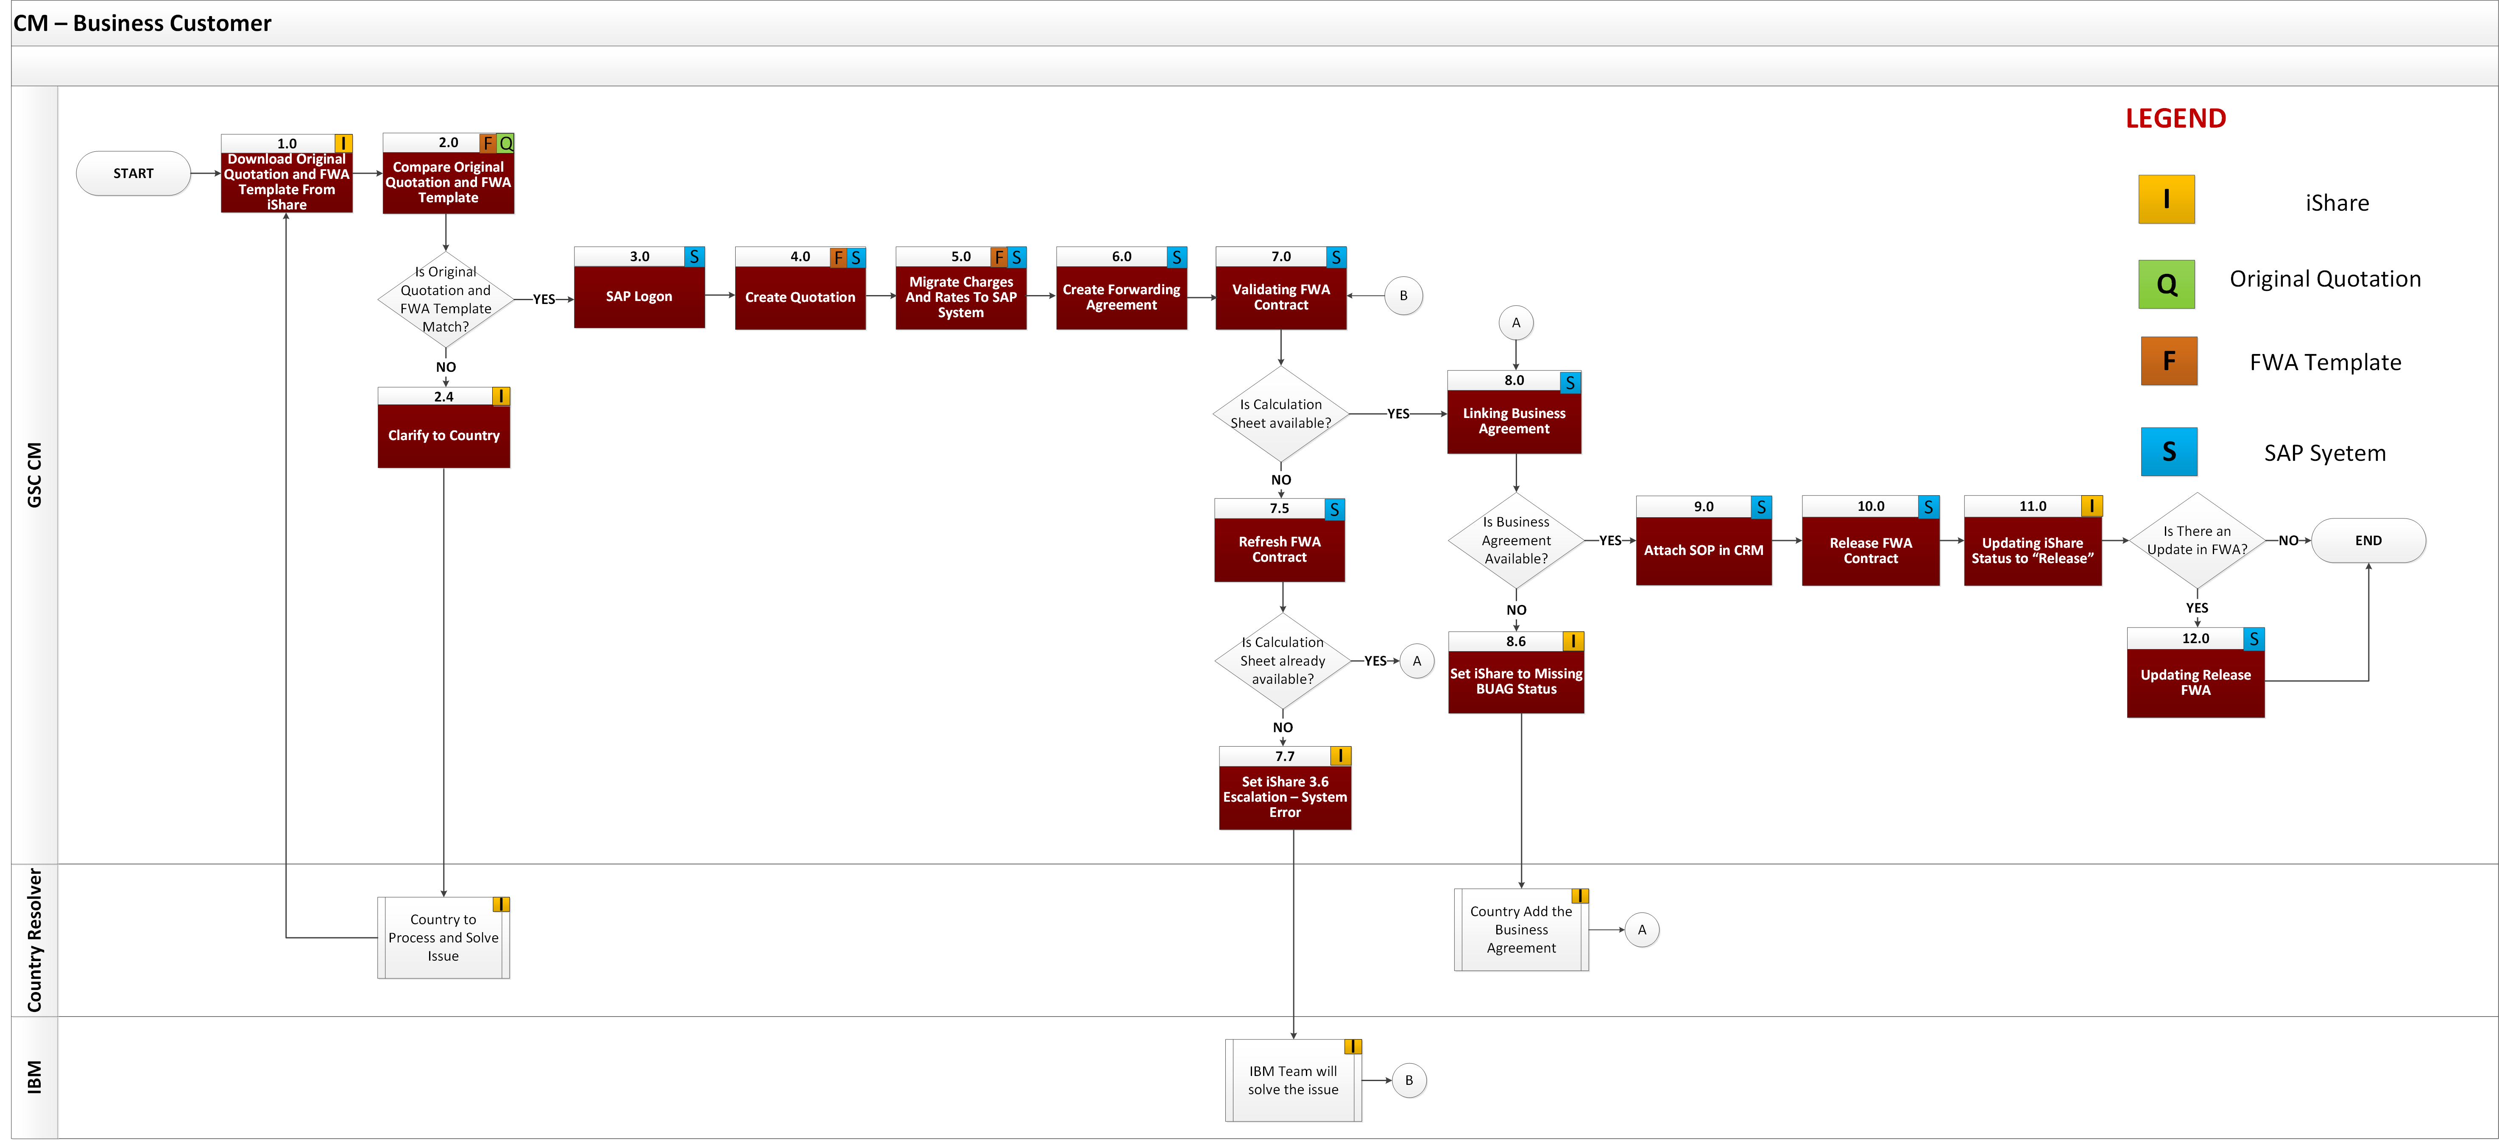2499x1140 pixels.
Task: Select the Is There an Update in FWA diamond
Action: (x=2196, y=541)
